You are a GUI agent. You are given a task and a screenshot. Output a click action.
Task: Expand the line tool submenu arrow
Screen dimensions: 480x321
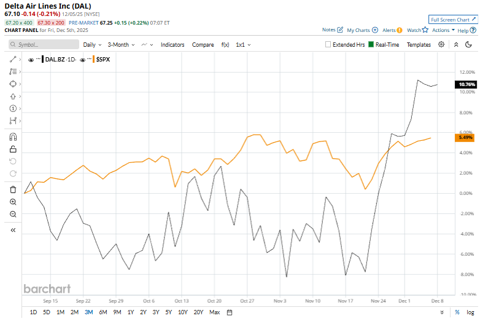click(20, 59)
